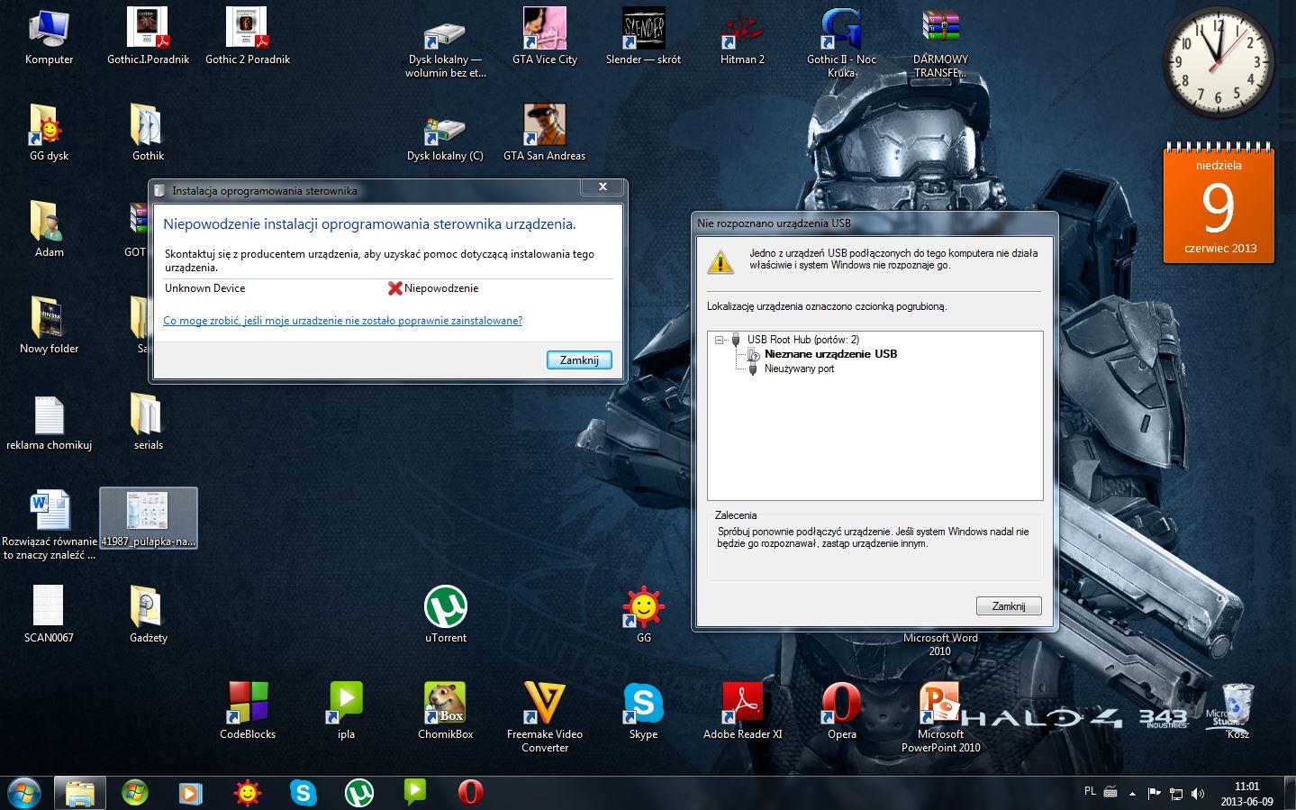Open the Kosz recycle bin
Viewport: 1296px width, 810px height.
tap(1237, 711)
